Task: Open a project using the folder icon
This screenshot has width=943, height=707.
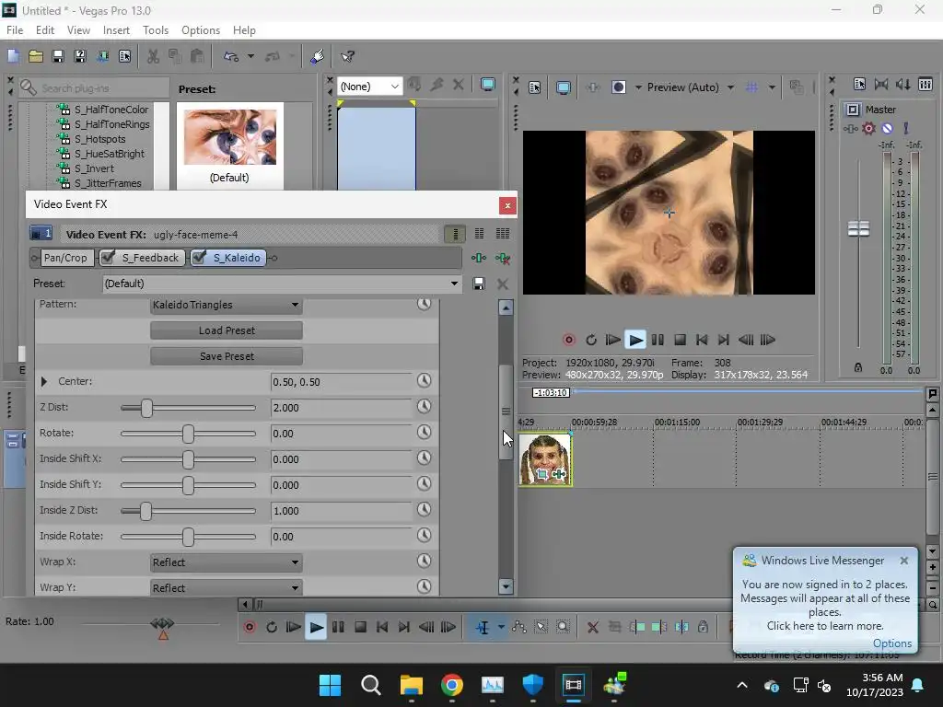Action: [36, 56]
